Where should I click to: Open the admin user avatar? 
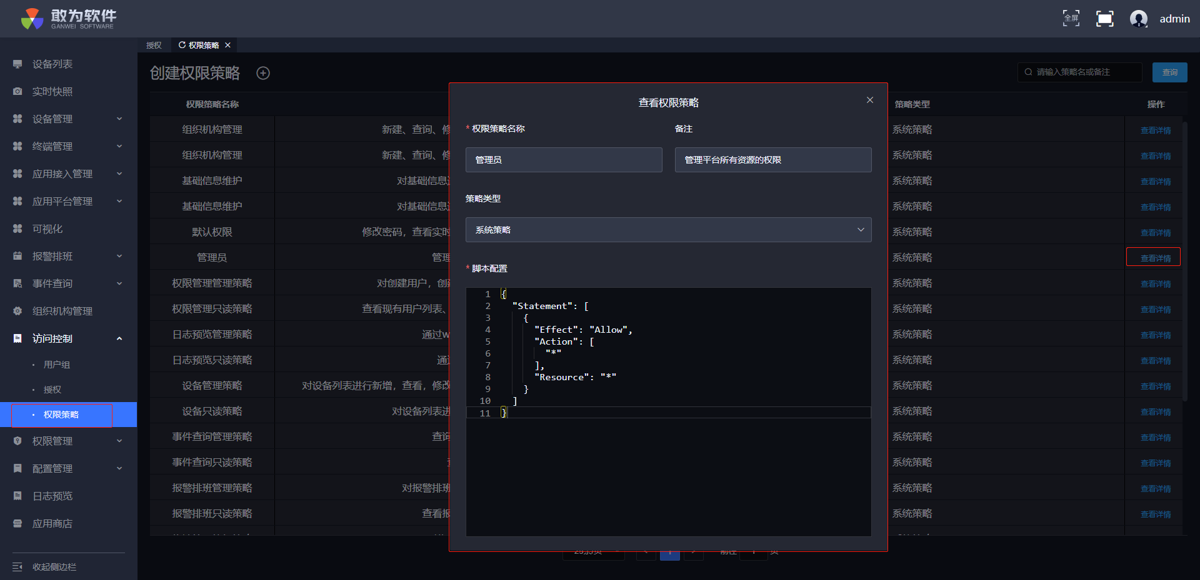click(x=1138, y=19)
